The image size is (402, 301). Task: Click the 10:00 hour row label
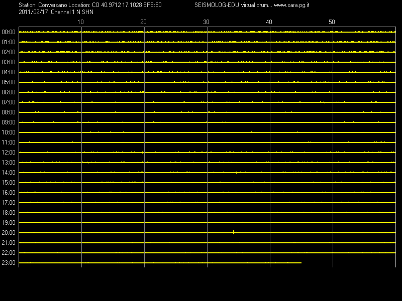(x=9, y=132)
